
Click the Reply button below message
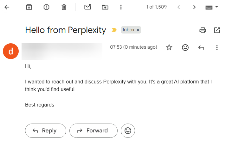coord(46,131)
